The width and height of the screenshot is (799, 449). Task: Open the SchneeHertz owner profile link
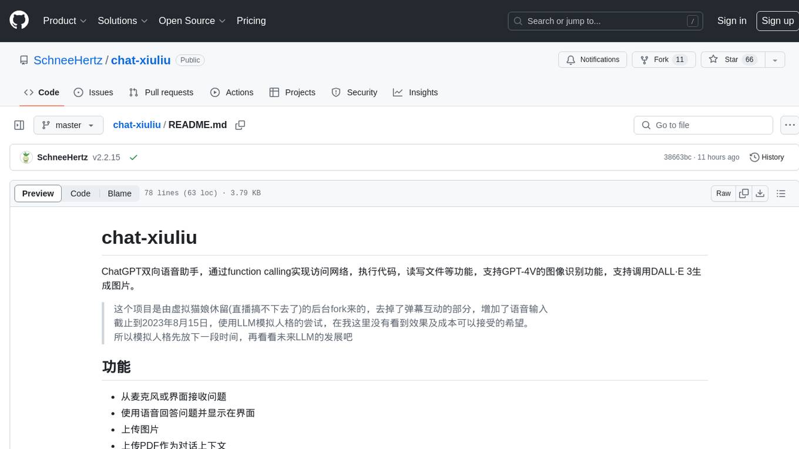[68, 60]
